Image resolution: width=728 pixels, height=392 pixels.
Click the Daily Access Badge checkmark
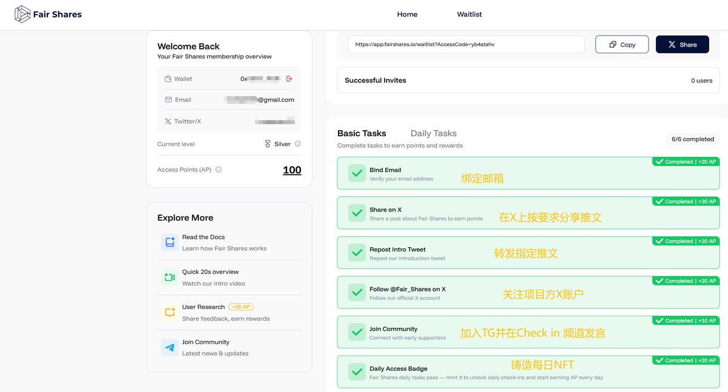(x=357, y=372)
